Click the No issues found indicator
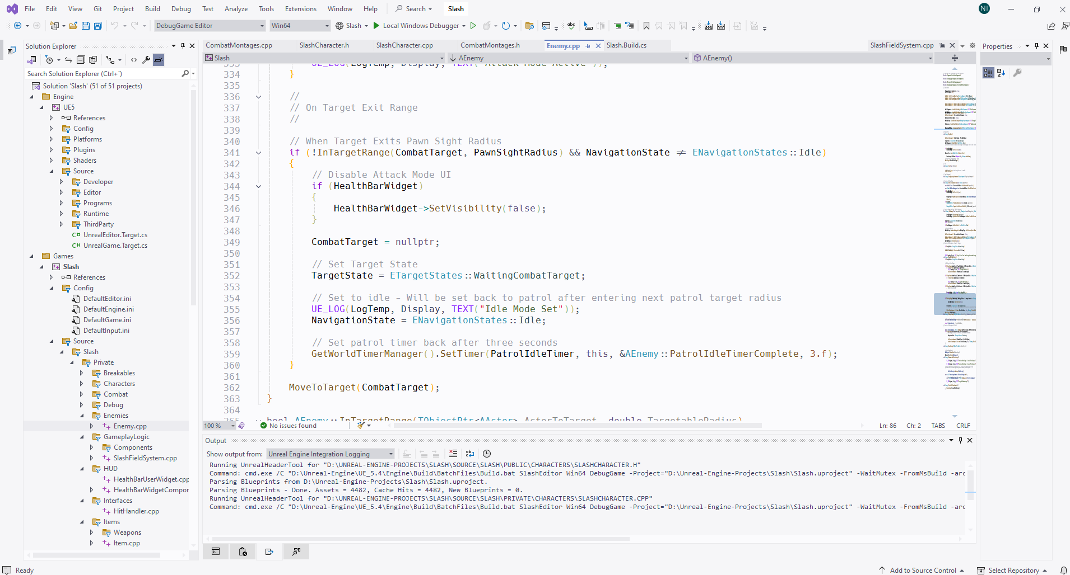Viewport: 1070px width, 575px height. 289,426
